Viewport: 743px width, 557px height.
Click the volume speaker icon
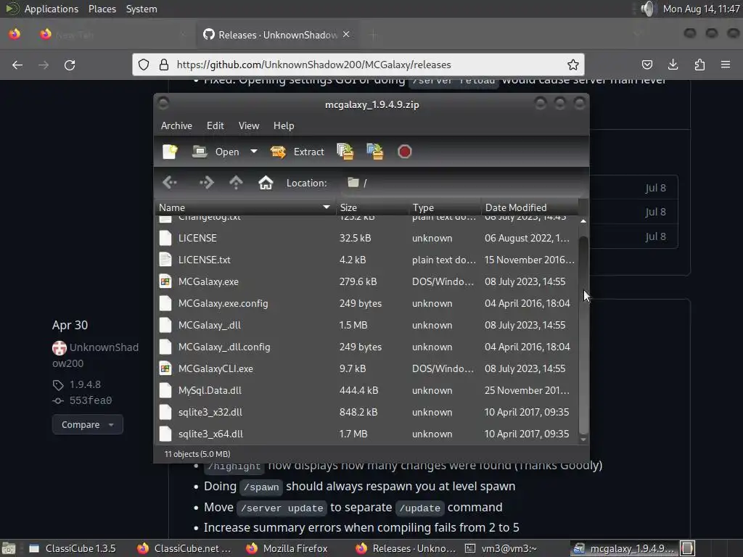coord(647,9)
